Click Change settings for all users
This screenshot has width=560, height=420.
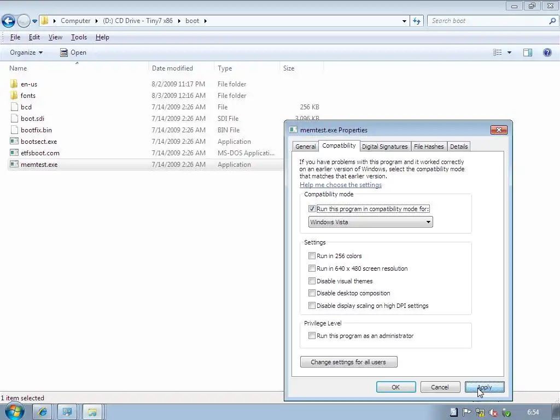348,362
